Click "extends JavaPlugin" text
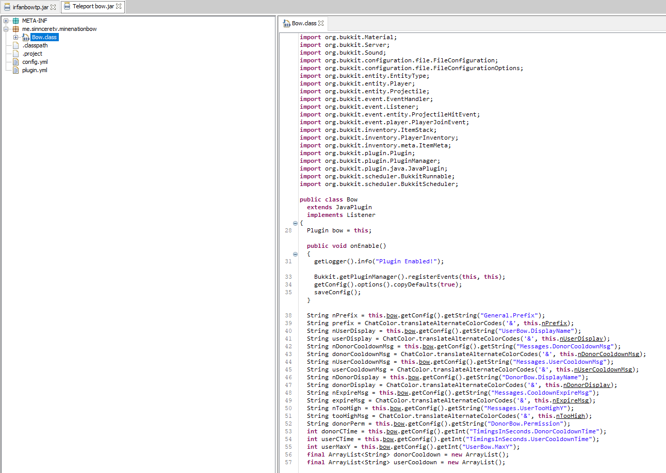The width and height of the screenshot is (666, 473). (x=339, y=208)
